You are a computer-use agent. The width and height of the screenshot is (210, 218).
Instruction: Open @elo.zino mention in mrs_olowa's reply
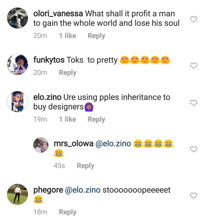point(113,144)
